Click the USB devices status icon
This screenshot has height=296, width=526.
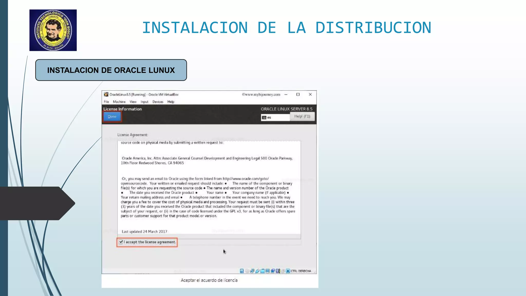257,271
